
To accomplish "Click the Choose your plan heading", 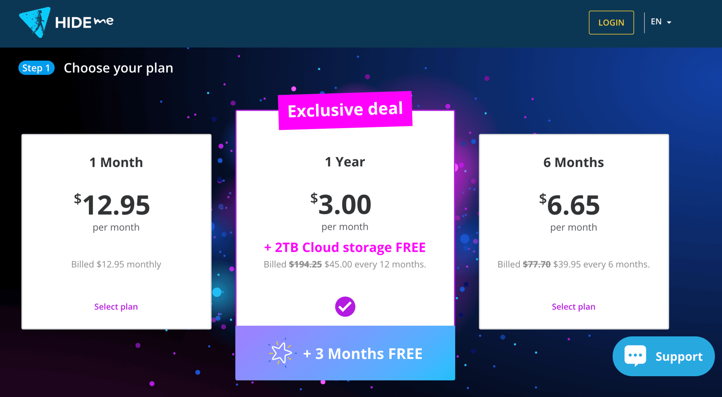I will pos(118,68).
